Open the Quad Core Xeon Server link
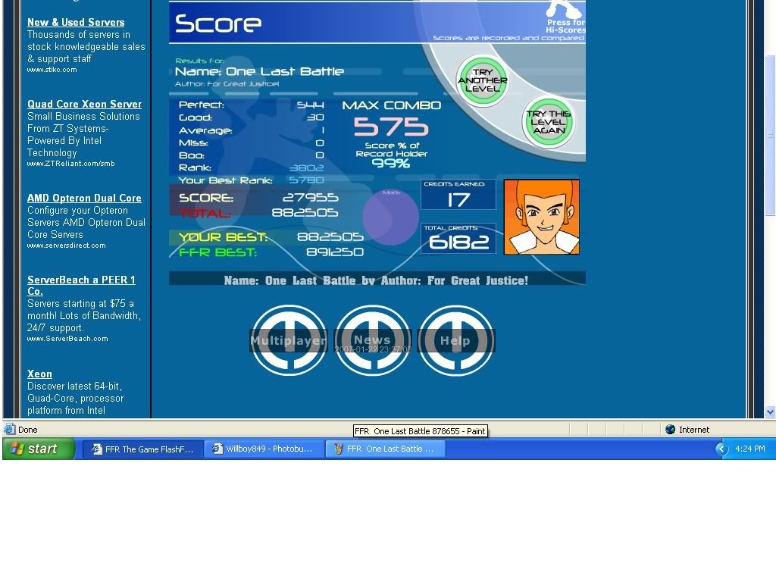776x582 pixels. pos(84,105)
